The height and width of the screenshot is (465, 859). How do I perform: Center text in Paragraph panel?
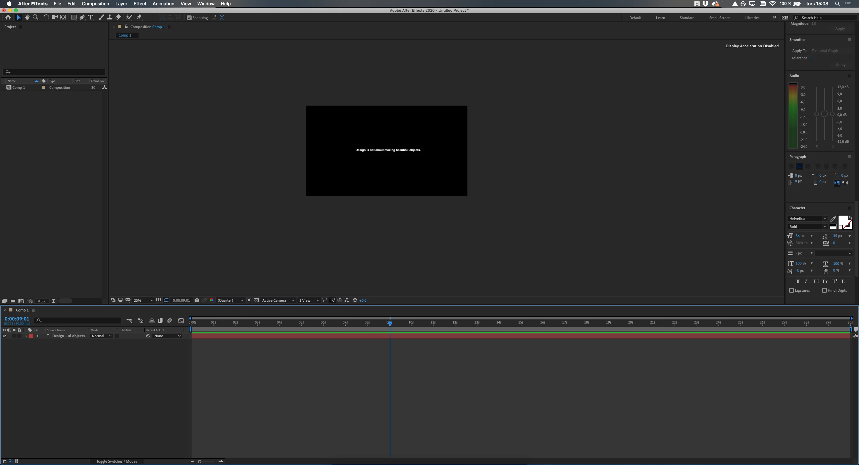(800, 166)
